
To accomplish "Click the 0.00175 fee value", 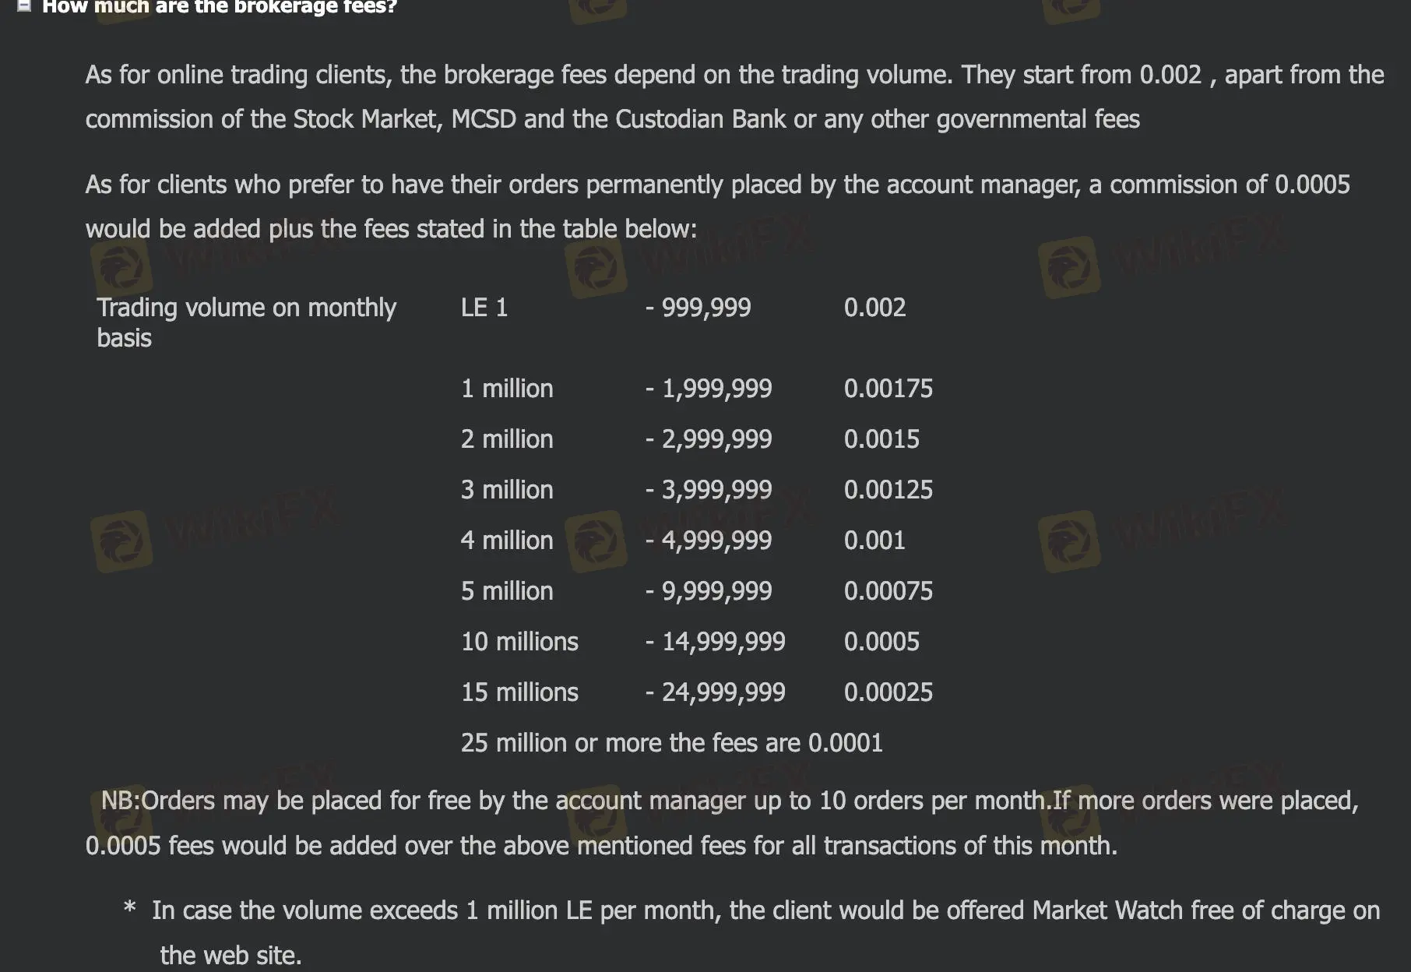I will [x=888, y=389].
